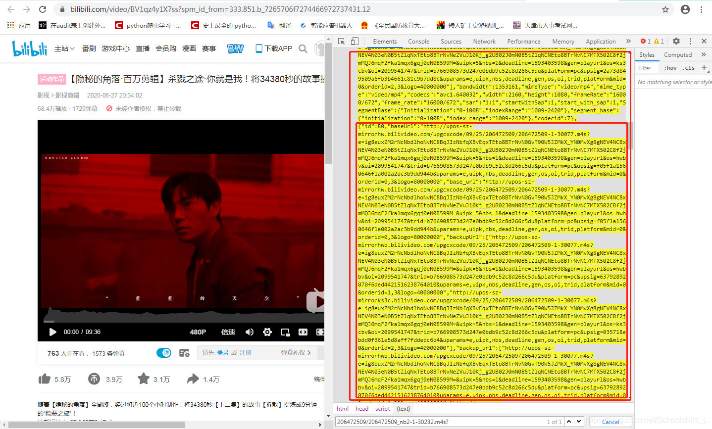712x429 pixels.
Task: Click the red error count indicator
Action: click(646, 42)
